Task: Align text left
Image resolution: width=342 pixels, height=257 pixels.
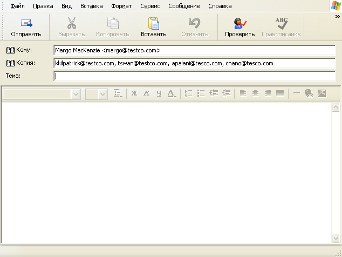Action: [x=243, y=93]
